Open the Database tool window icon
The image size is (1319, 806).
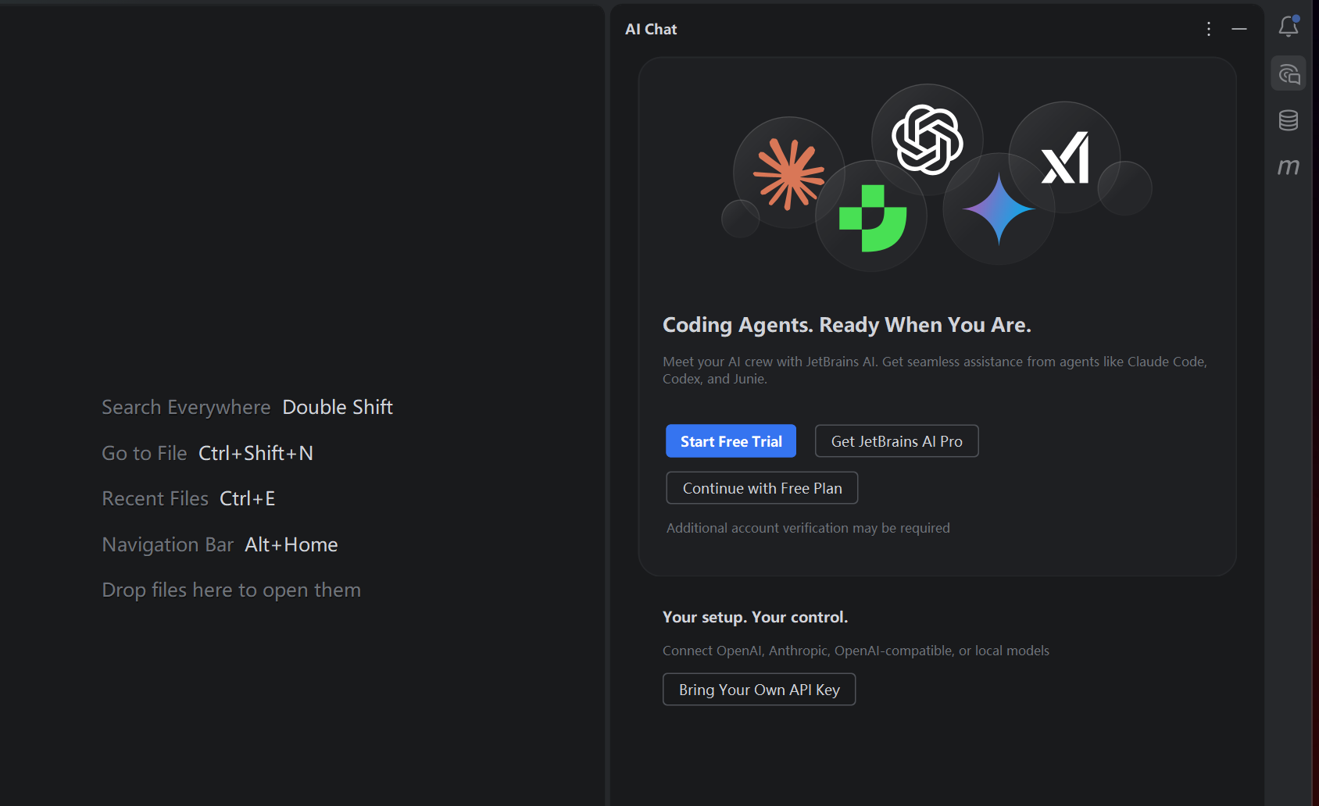(1289, 120)
